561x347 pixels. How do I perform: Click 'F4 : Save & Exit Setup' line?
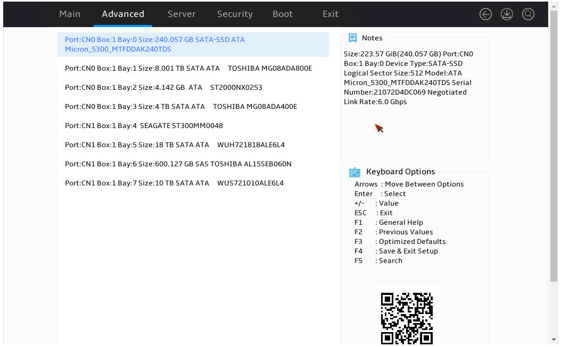[396, 251]
